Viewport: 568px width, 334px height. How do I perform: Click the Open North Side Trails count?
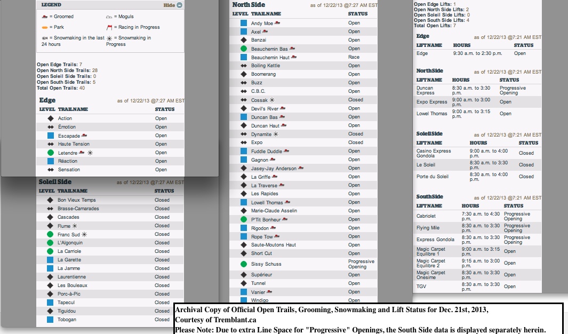pyautogui.click(x=94, y=70)
